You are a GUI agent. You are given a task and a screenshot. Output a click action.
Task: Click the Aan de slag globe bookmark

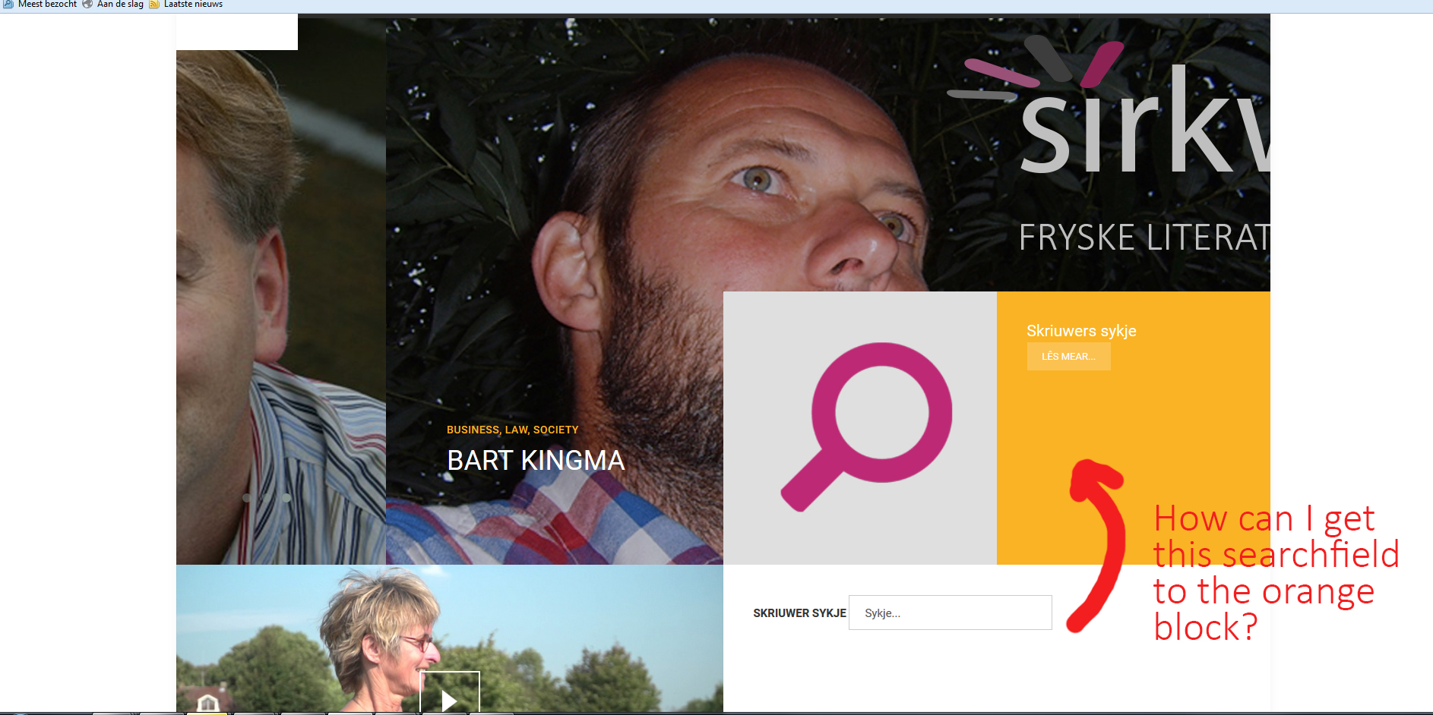coord(113,5)
